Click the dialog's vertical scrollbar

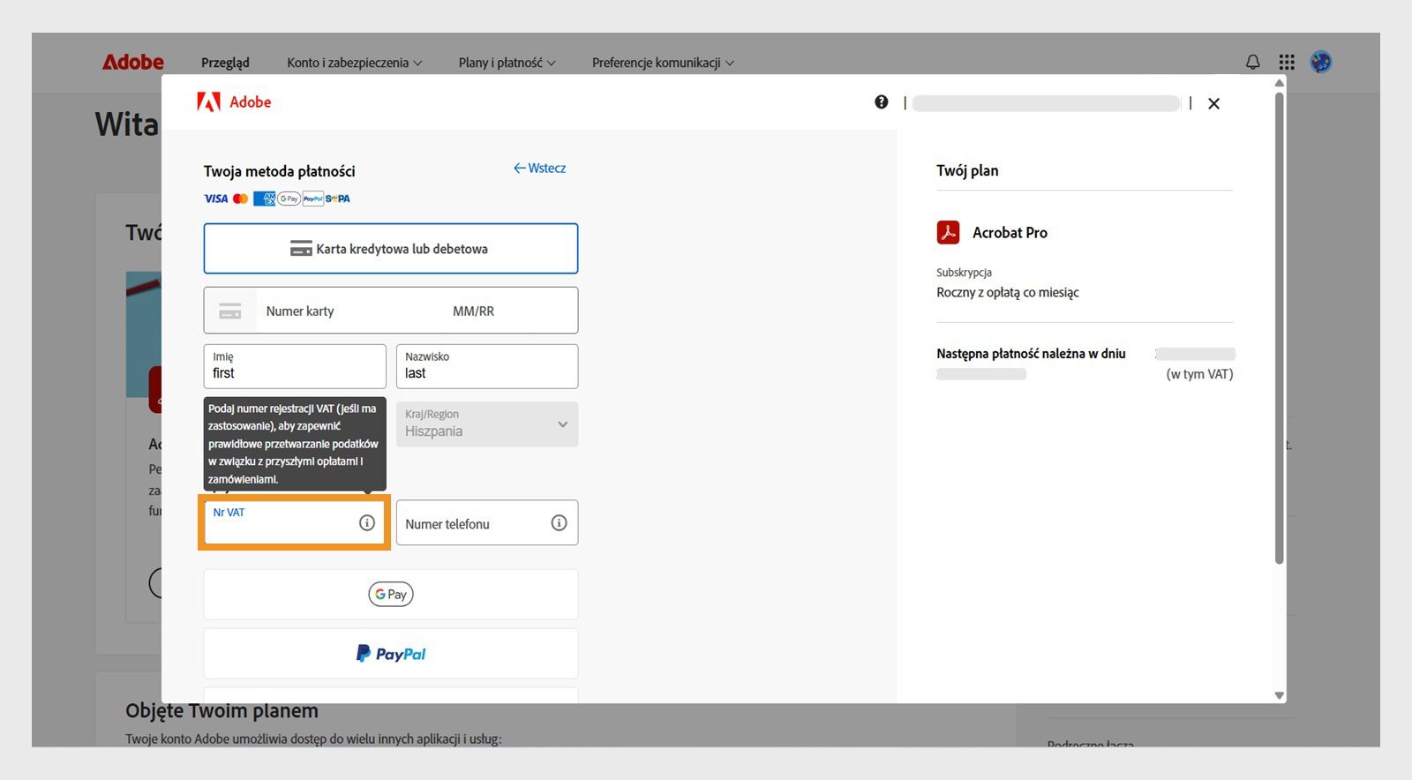tap(1279, 326)
